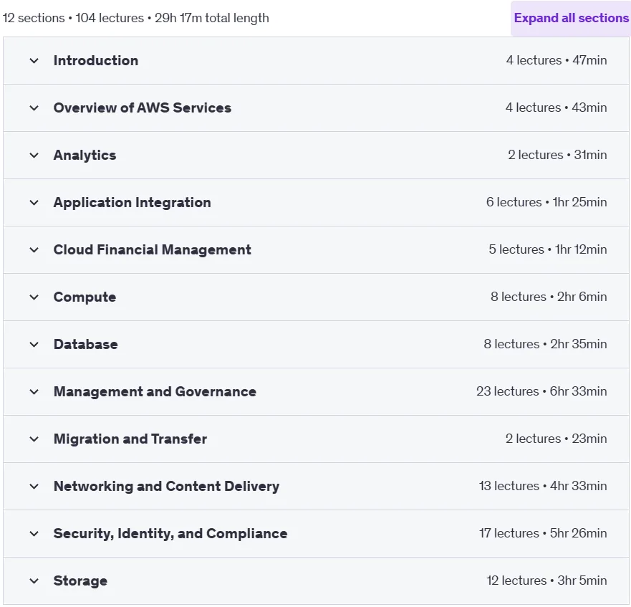Open the Introduction section title
The width and height of the screenshot is (631, 607).
click(96, 60)
